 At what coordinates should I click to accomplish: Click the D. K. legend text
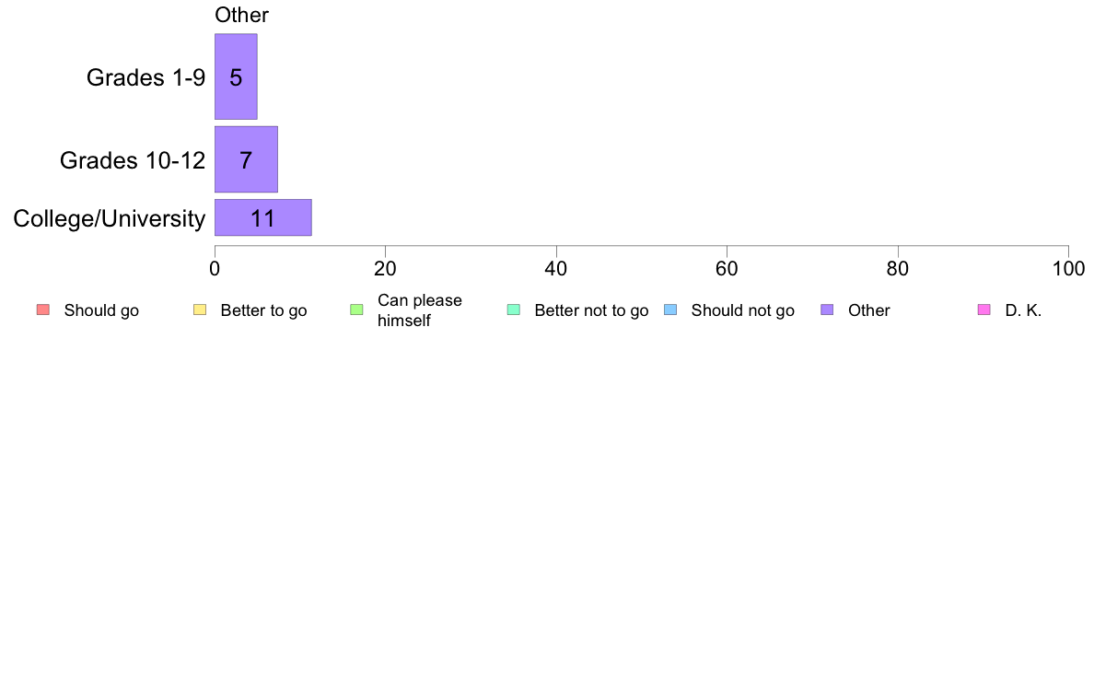pos(1023,310)
